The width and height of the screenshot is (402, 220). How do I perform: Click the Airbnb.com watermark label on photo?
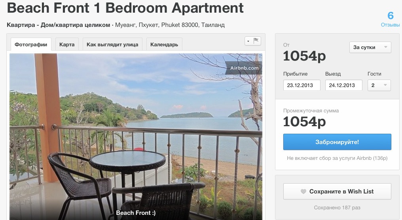pyautogui.click(x=244, y=68)
